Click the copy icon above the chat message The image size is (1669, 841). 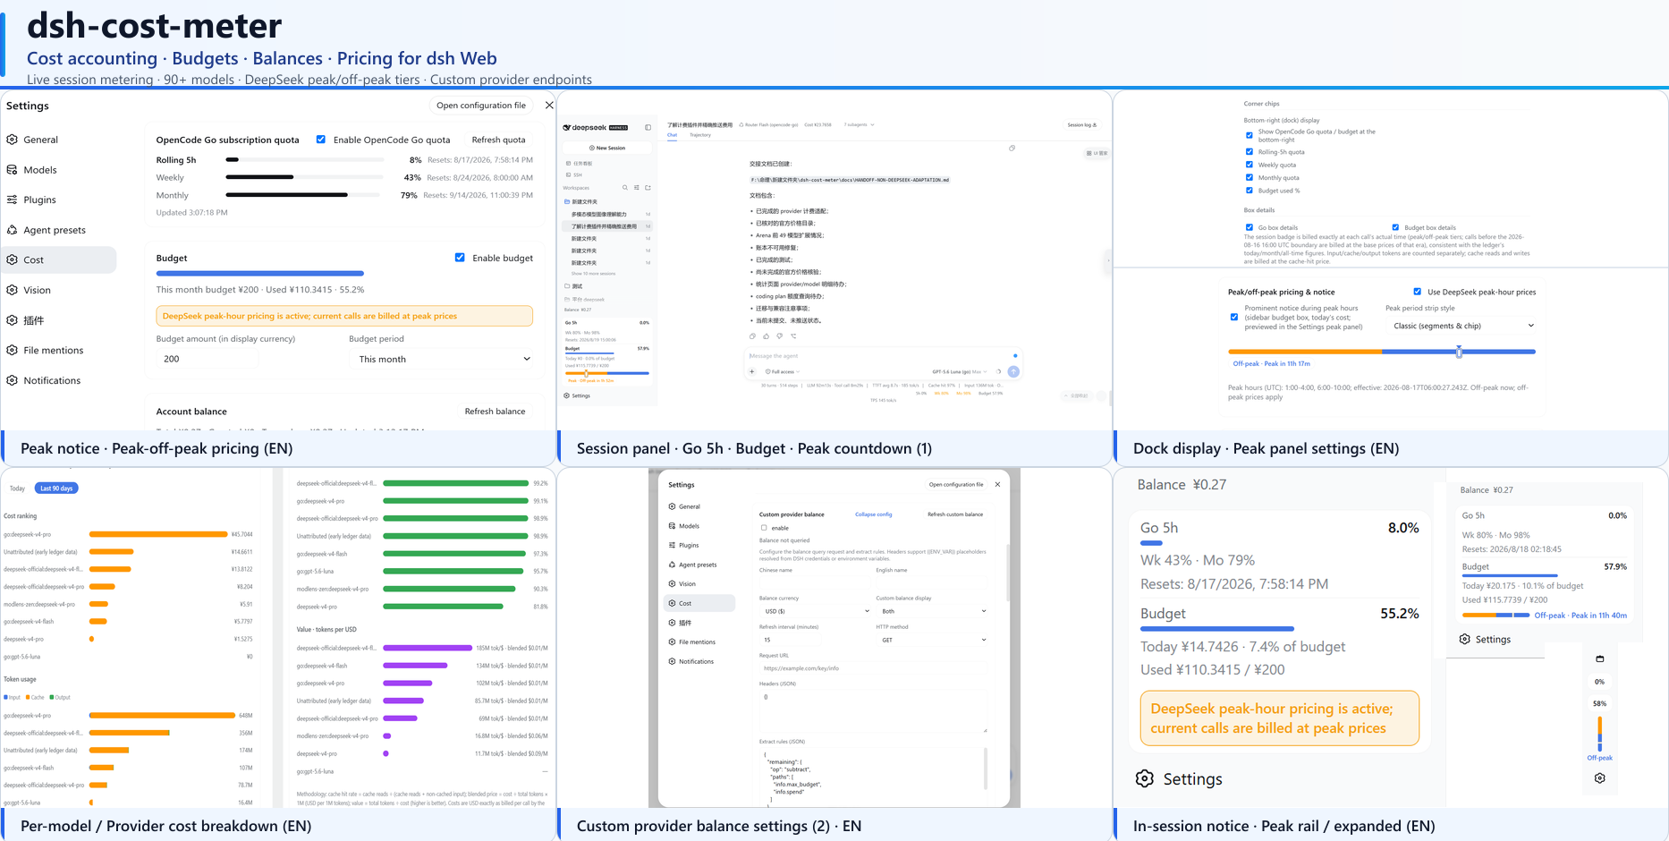pyautogui.click(x=1012, y=149)
